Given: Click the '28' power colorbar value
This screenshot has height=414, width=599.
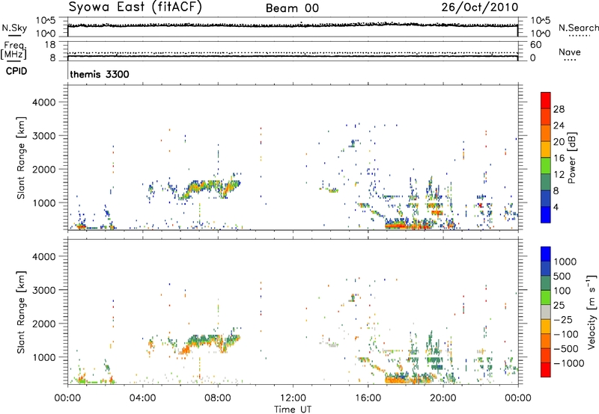Looking at the screenshot, I should tap(559, 109).
